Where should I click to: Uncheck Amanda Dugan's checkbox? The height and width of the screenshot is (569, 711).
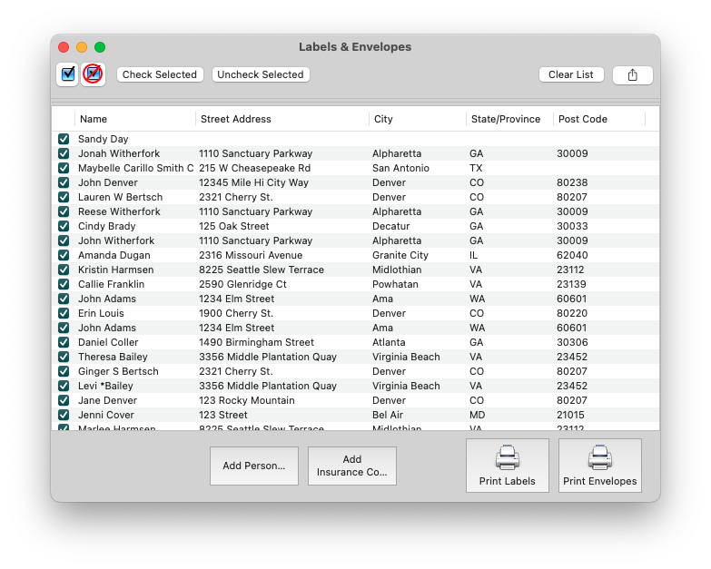tap(64, 255)
